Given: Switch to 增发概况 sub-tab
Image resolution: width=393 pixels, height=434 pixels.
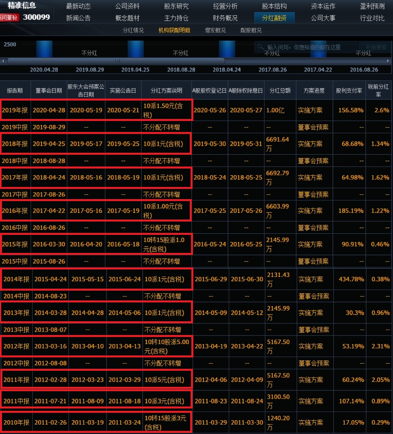Looking at the screenshot, I should tap(215, 30).
